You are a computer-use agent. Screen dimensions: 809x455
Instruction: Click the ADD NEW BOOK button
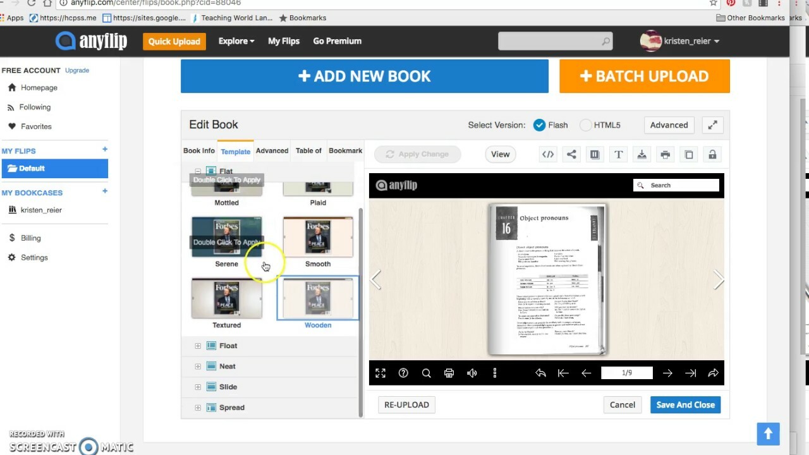tap(365, 76)
